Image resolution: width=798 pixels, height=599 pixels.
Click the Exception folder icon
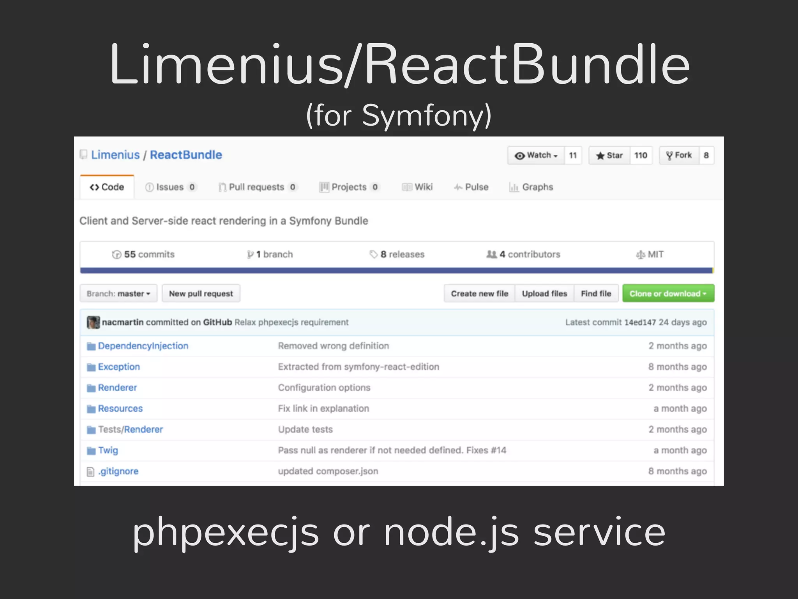[x=91, y=367]
